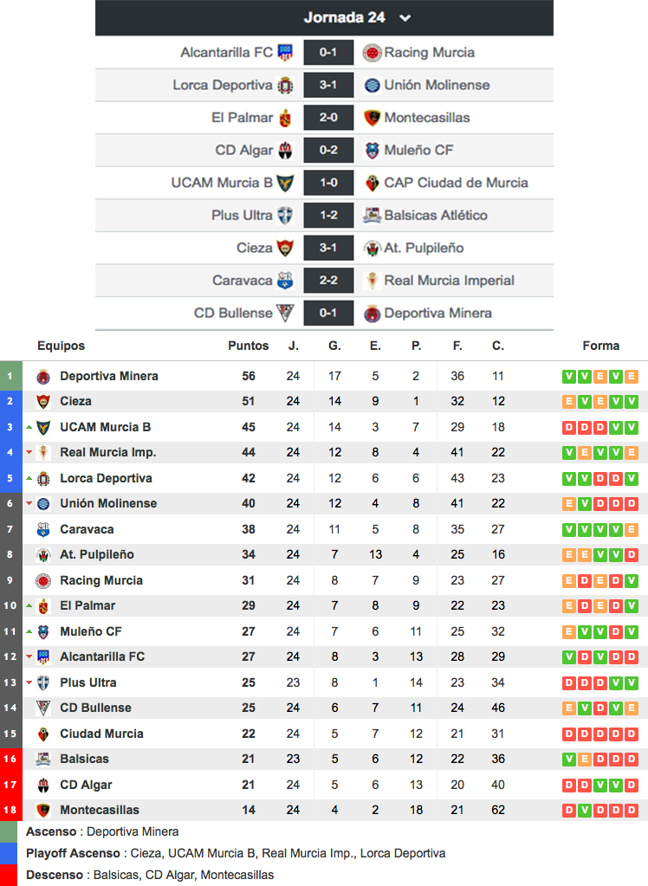Click the Alcantarilla FC crest in results
The image size is (648, 886).
point(285,53)
